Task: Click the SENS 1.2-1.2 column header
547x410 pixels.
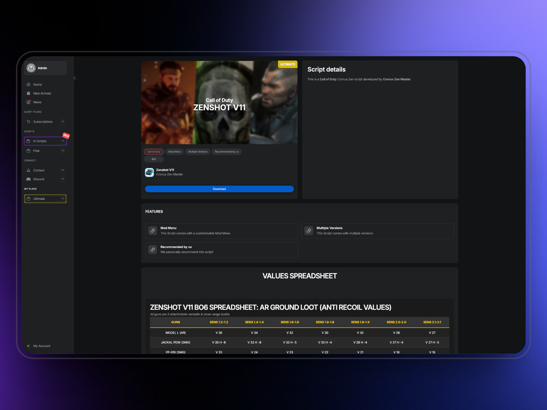Action: pyautogui.click(x=219, y=322)
